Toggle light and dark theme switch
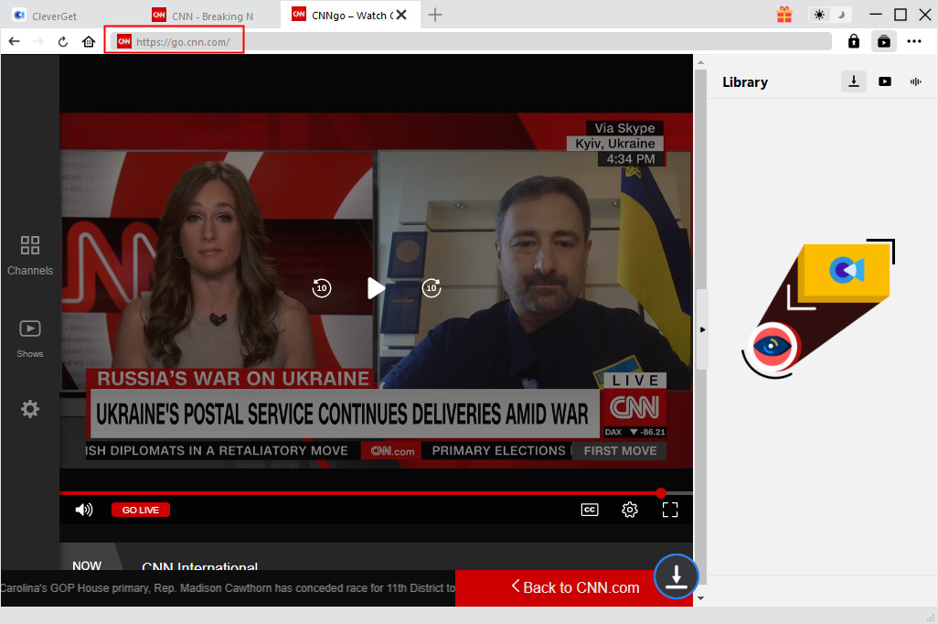The height and width of the screenshot is (624, 938). (x=829, y=15)
